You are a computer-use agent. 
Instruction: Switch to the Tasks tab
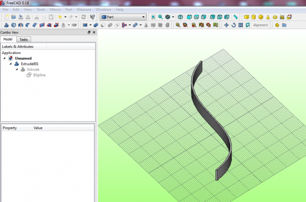(24, 39)
